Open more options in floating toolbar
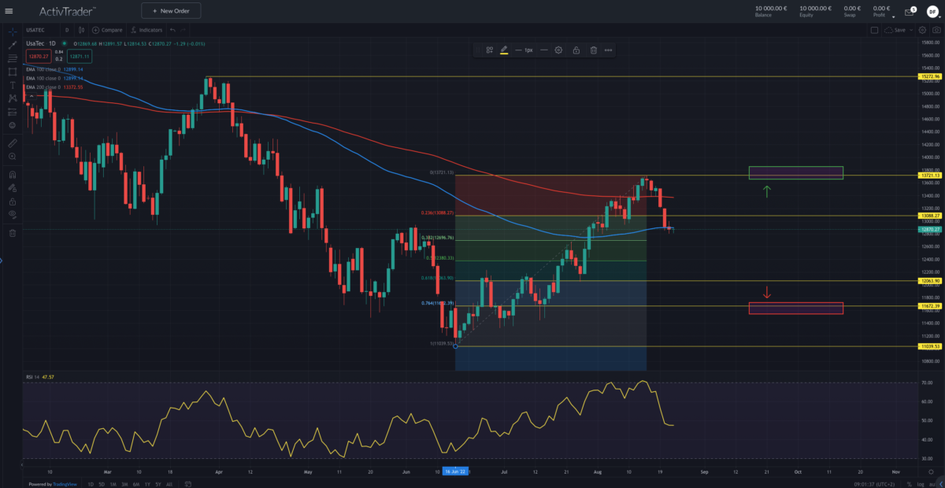The image size is (945, 488). point(609,50)
